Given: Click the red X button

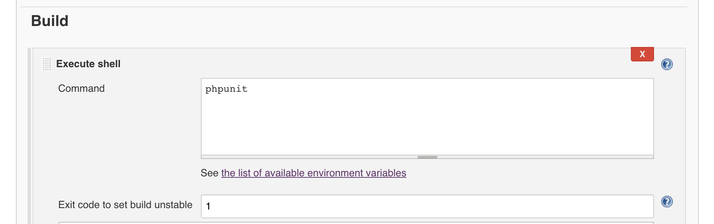Looking at the screenshot, I should [642, 54].
